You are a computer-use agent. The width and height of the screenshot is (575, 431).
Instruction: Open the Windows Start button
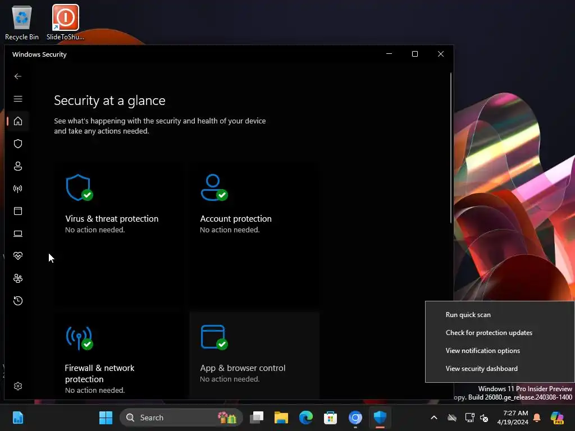[x=106, y=418]
